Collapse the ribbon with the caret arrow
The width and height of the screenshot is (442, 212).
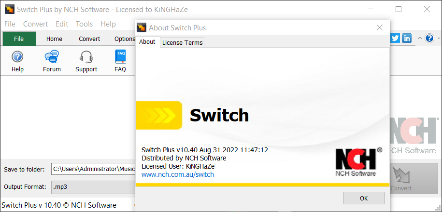tap(420, 38)
